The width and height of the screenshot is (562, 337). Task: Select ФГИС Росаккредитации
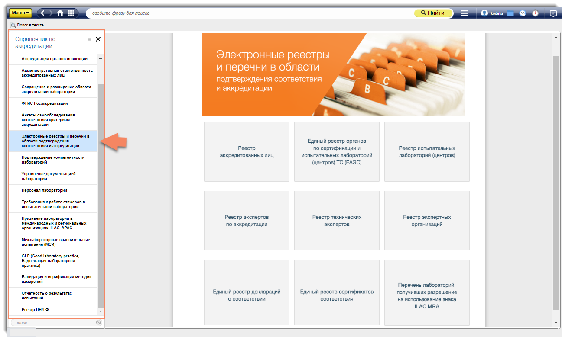click(53, 103)
